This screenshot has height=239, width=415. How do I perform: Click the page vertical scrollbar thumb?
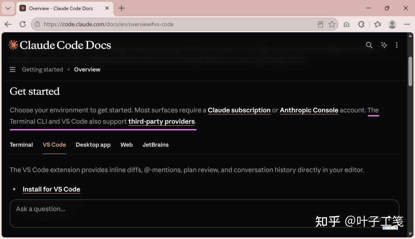[x=410, y=71]
